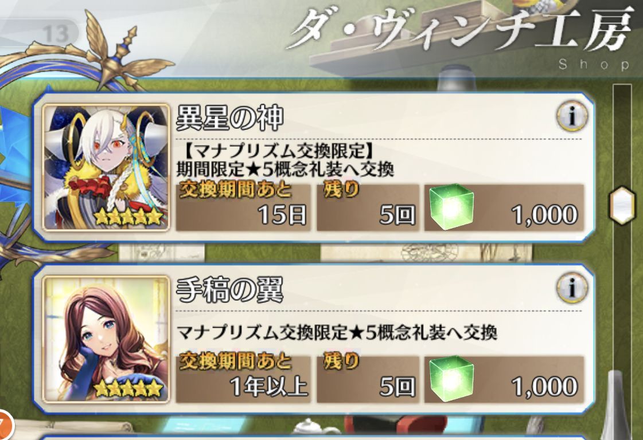Screen dimensions: 643x440
Task: Tap the 1,000 price of 手稿の翼
Action: click(x=544, y=386)
